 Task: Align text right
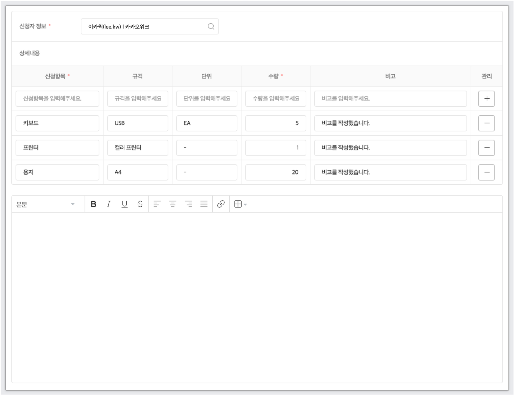tap(188, 204)
